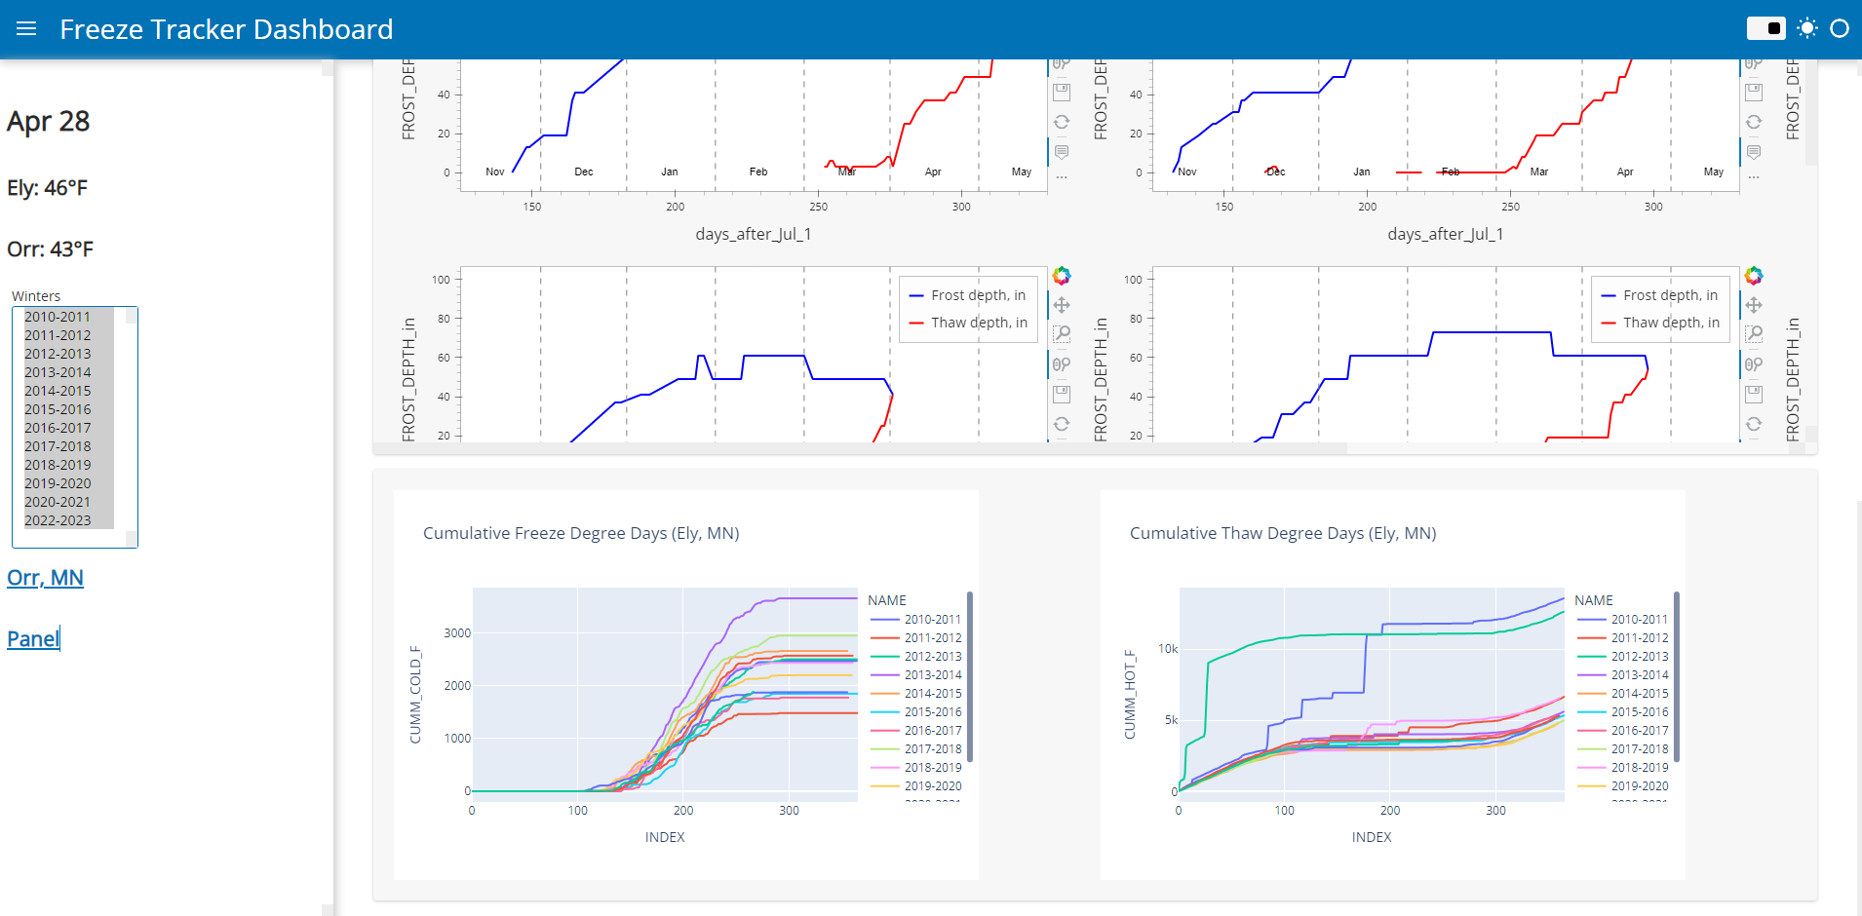The width and height of the screenshot is (1862, 916).
Task: Click Save tool on lower-right legend plot
Action: click(1754, 395)
